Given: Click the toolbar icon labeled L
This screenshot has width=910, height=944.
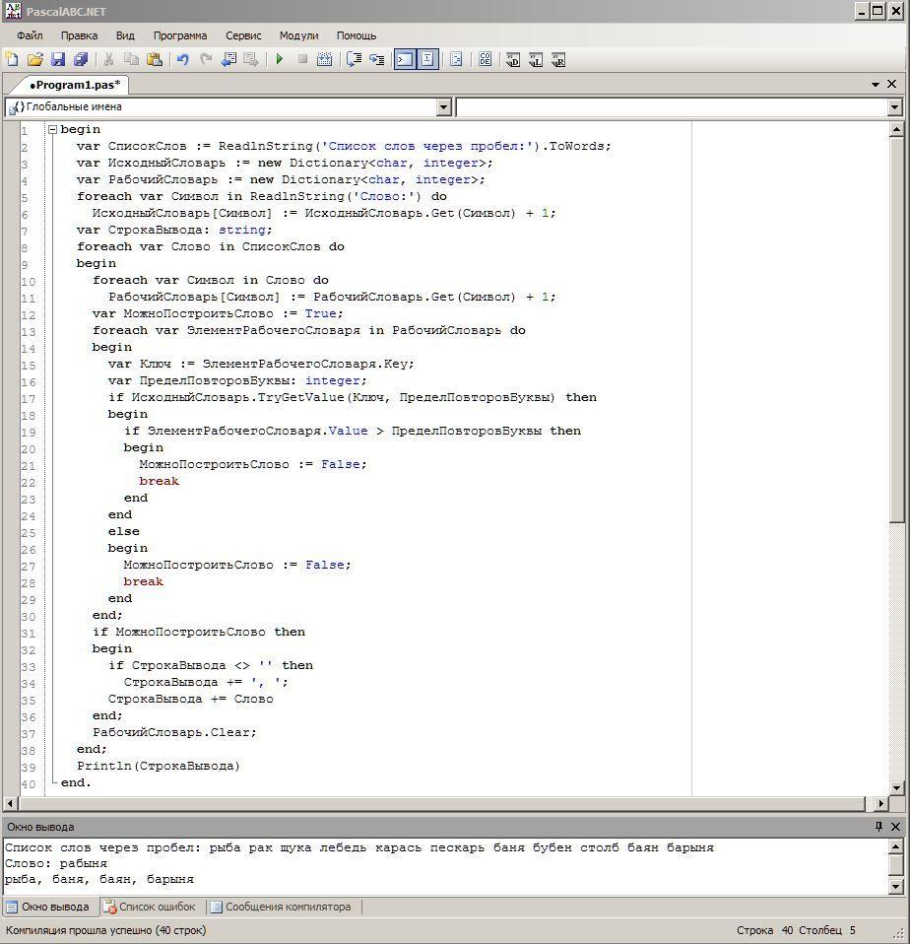Looking at the screenshot, I should tap(536, 59).
